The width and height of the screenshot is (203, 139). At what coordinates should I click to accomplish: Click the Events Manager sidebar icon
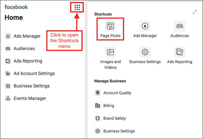[x=8, y=99]
